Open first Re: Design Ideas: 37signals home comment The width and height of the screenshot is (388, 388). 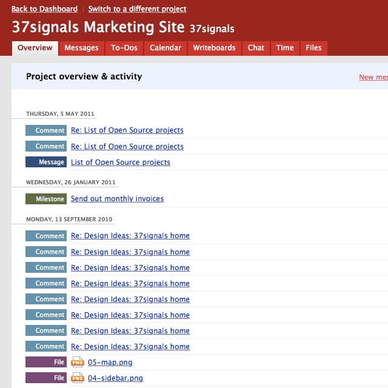pos(130,236)
